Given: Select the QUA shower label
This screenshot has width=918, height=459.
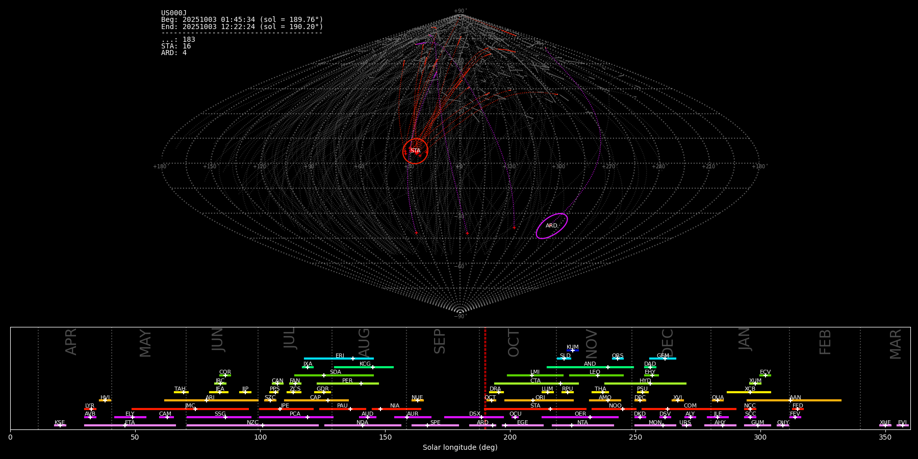Looking at the screenshot, I should [x=718, y=398].
